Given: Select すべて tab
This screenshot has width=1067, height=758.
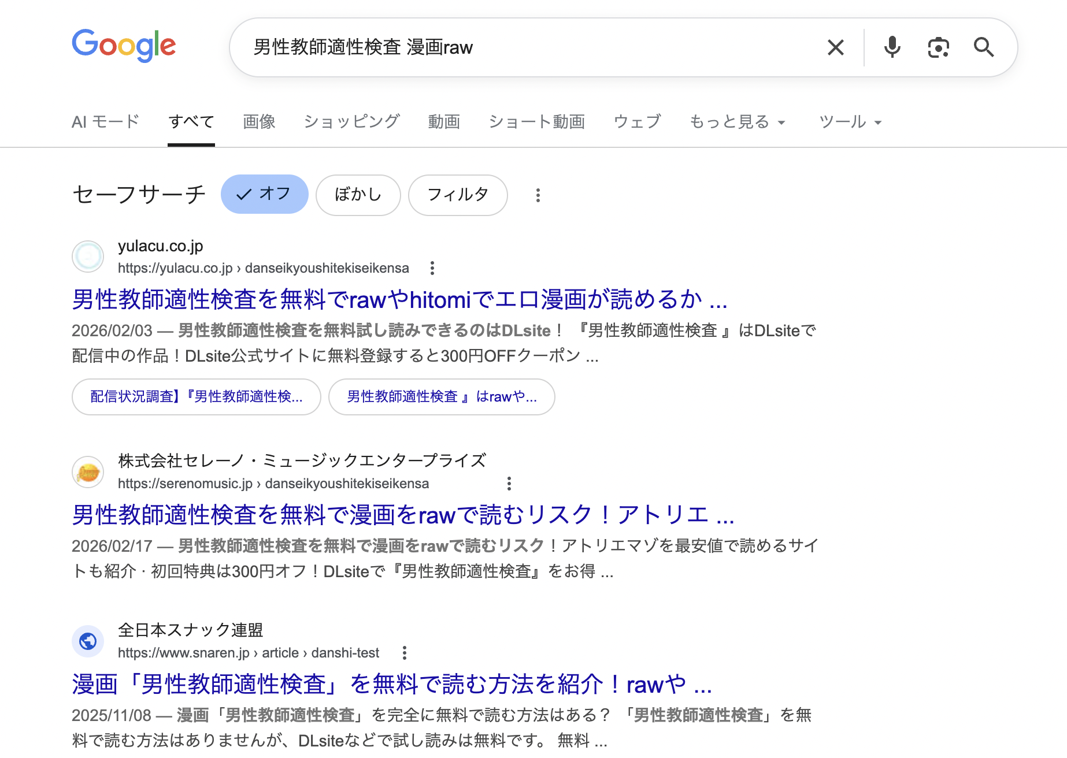Looking at the screenshot, I should click(x=191, y=122).
